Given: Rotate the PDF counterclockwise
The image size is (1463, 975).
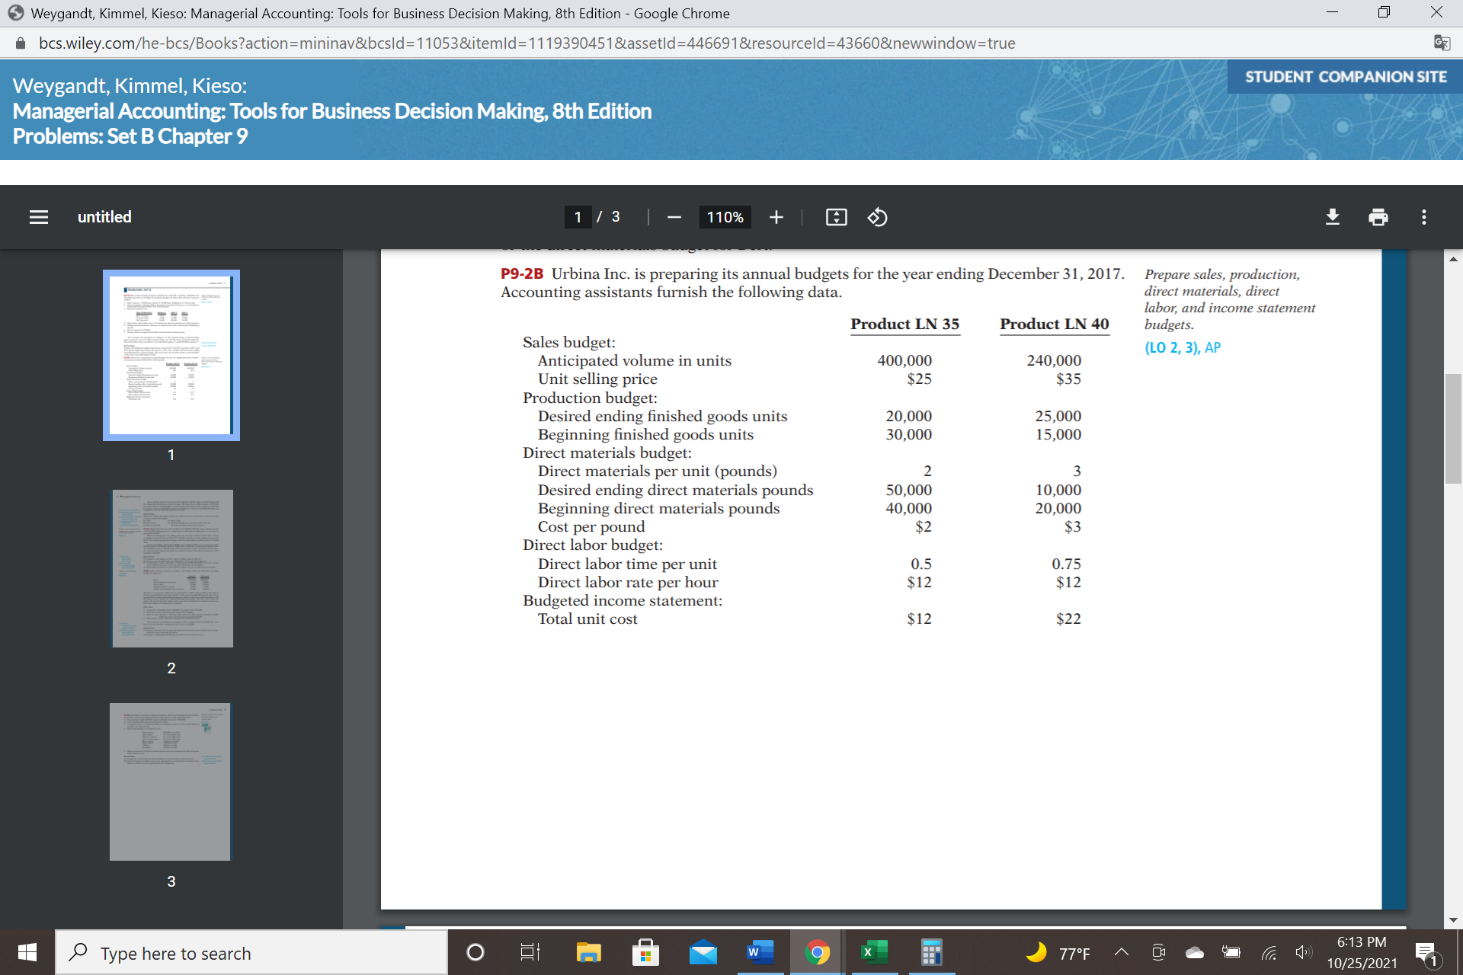Looking at the screenshot, I should coord(877,217).
